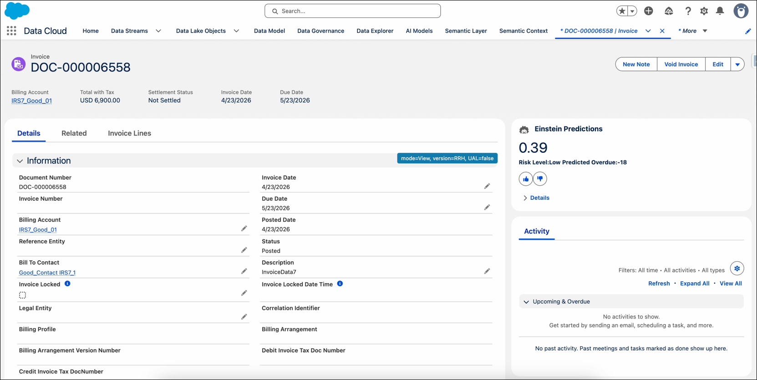Click the info icon beside Invoice Locked Date Time

pos(340,284)
